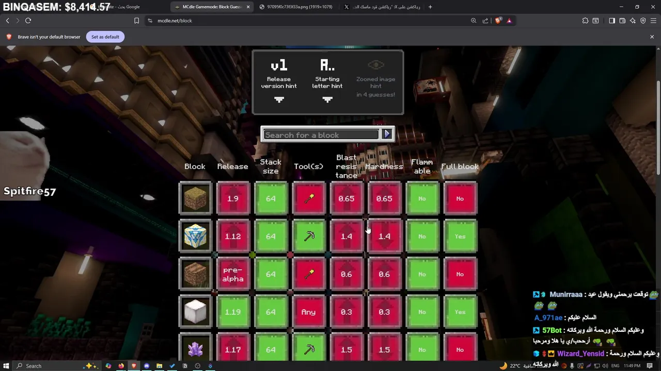Click the Full block column header

tap(460, 166)
